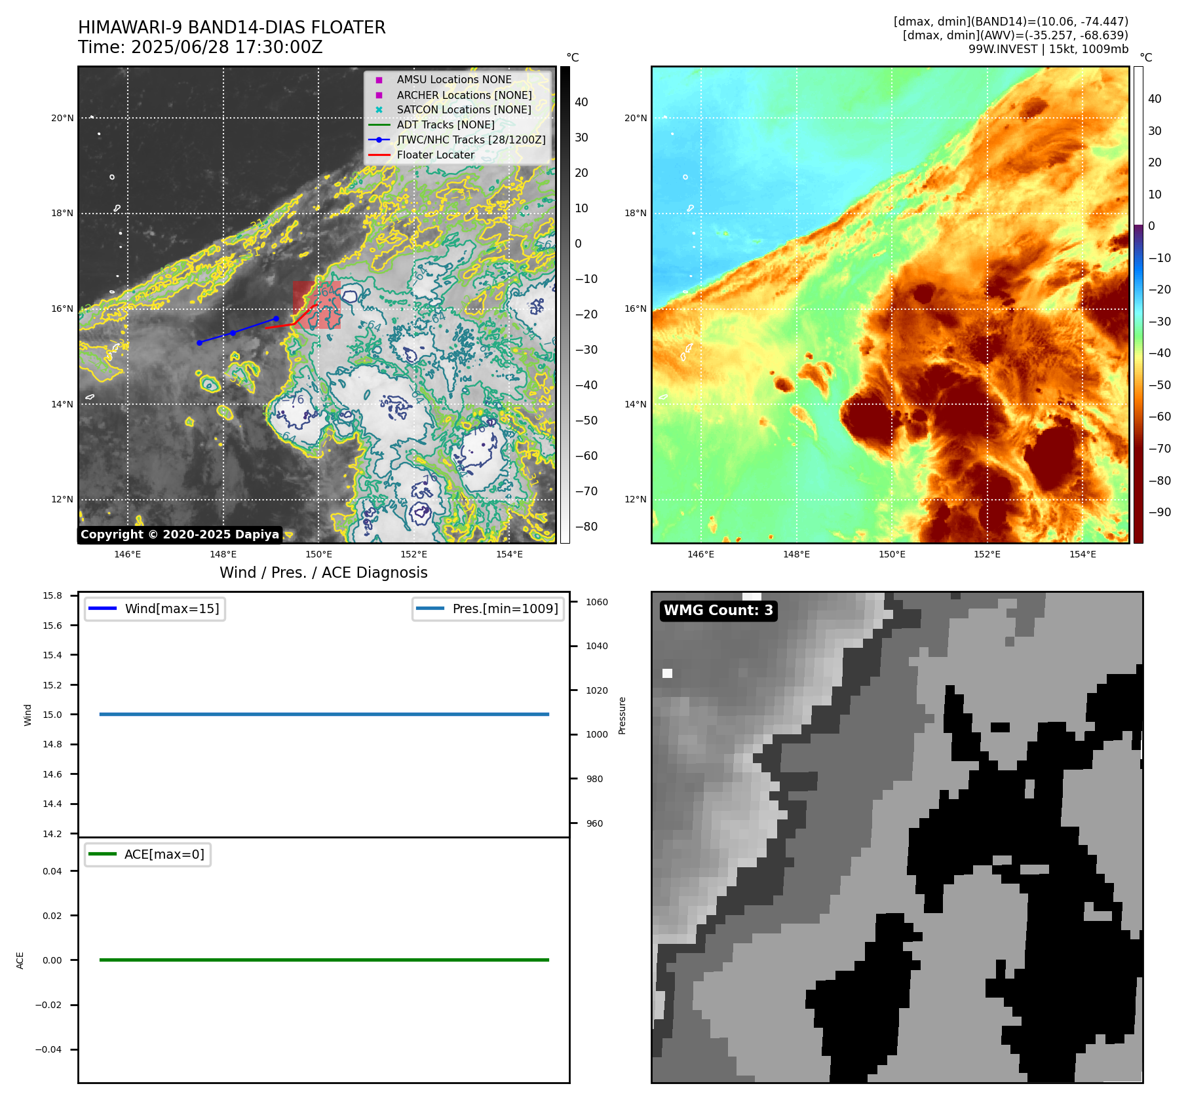Click the '150°E' tick below the left map
Screen dimensions: 1188x1107
click(318, 554)
